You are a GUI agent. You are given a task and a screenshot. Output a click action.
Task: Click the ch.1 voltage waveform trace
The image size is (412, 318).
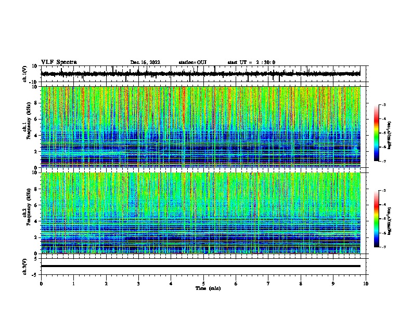tap(201, 74)
